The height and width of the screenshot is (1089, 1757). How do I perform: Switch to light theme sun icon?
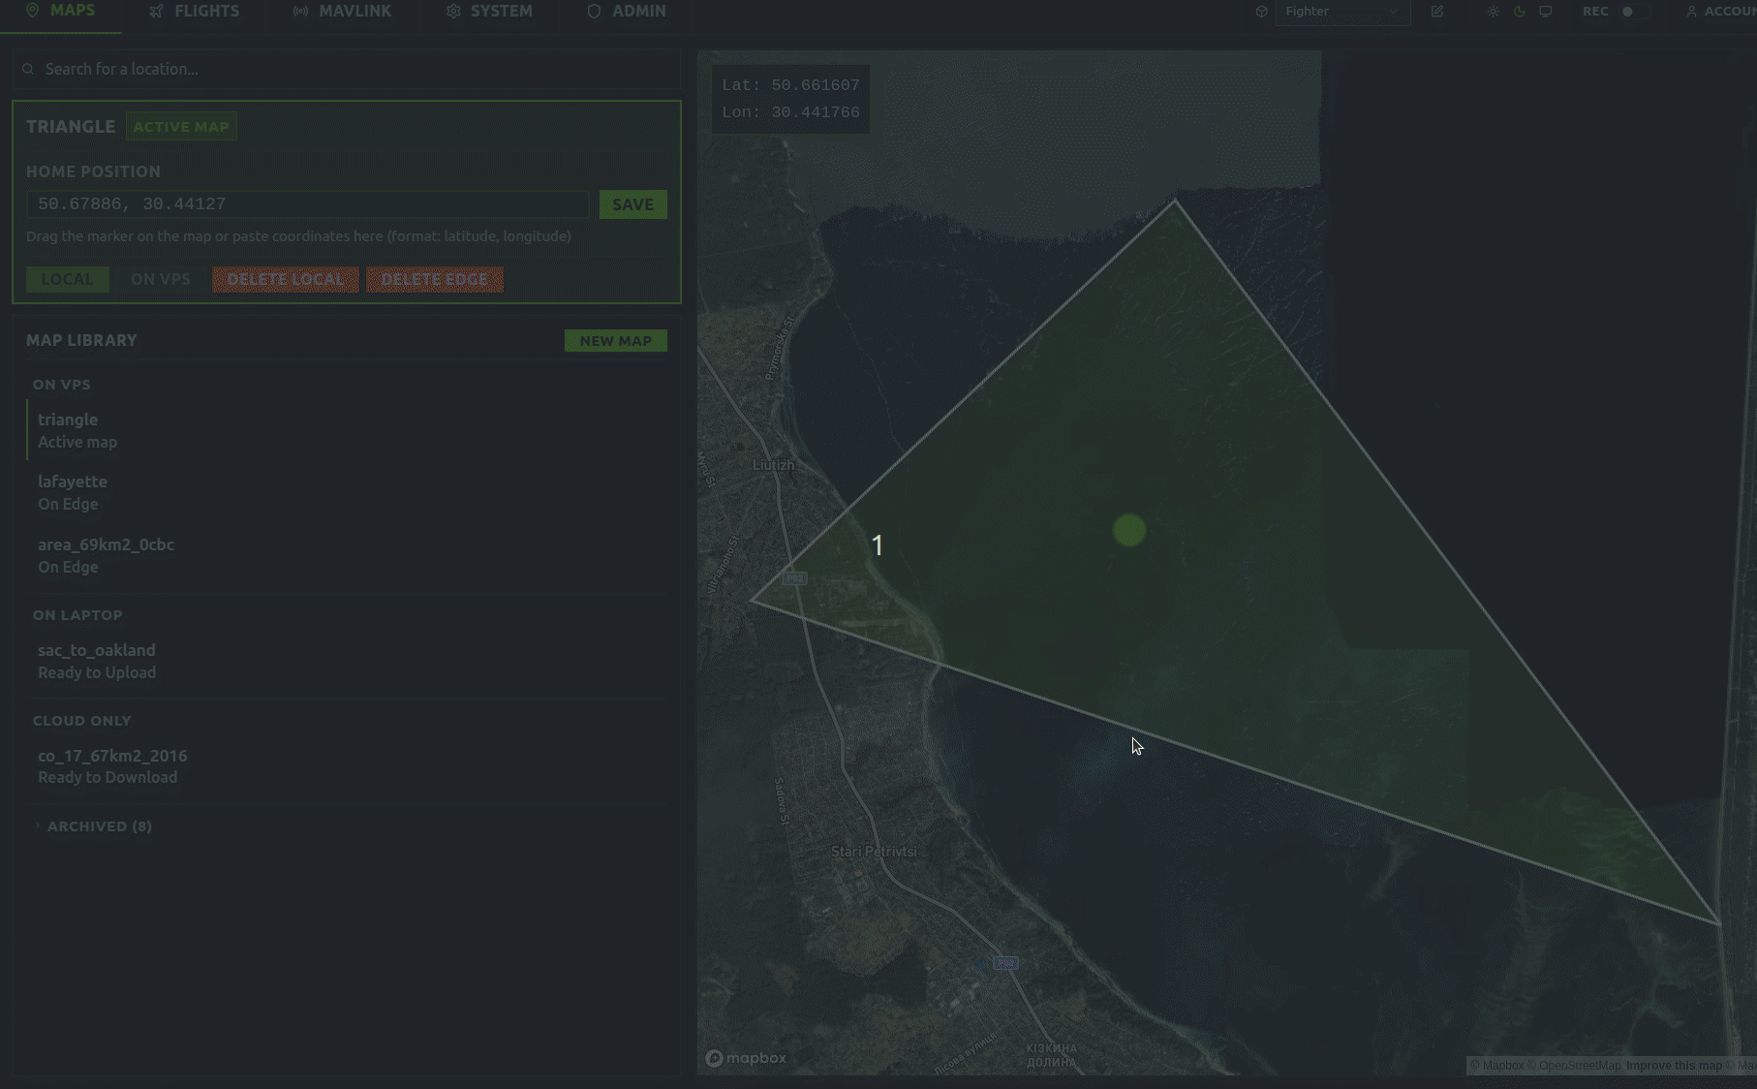1493,12
